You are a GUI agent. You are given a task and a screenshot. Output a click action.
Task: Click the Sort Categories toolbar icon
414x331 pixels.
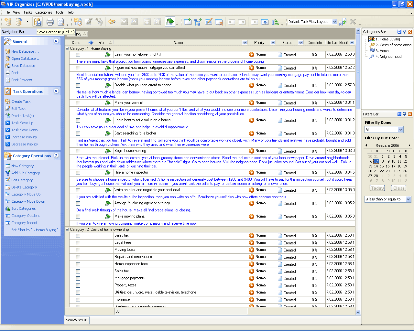[x=275, y=22]
